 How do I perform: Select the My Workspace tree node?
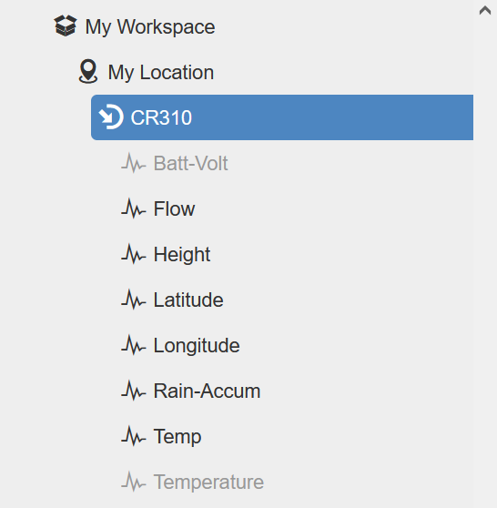[x=150, y=26]
